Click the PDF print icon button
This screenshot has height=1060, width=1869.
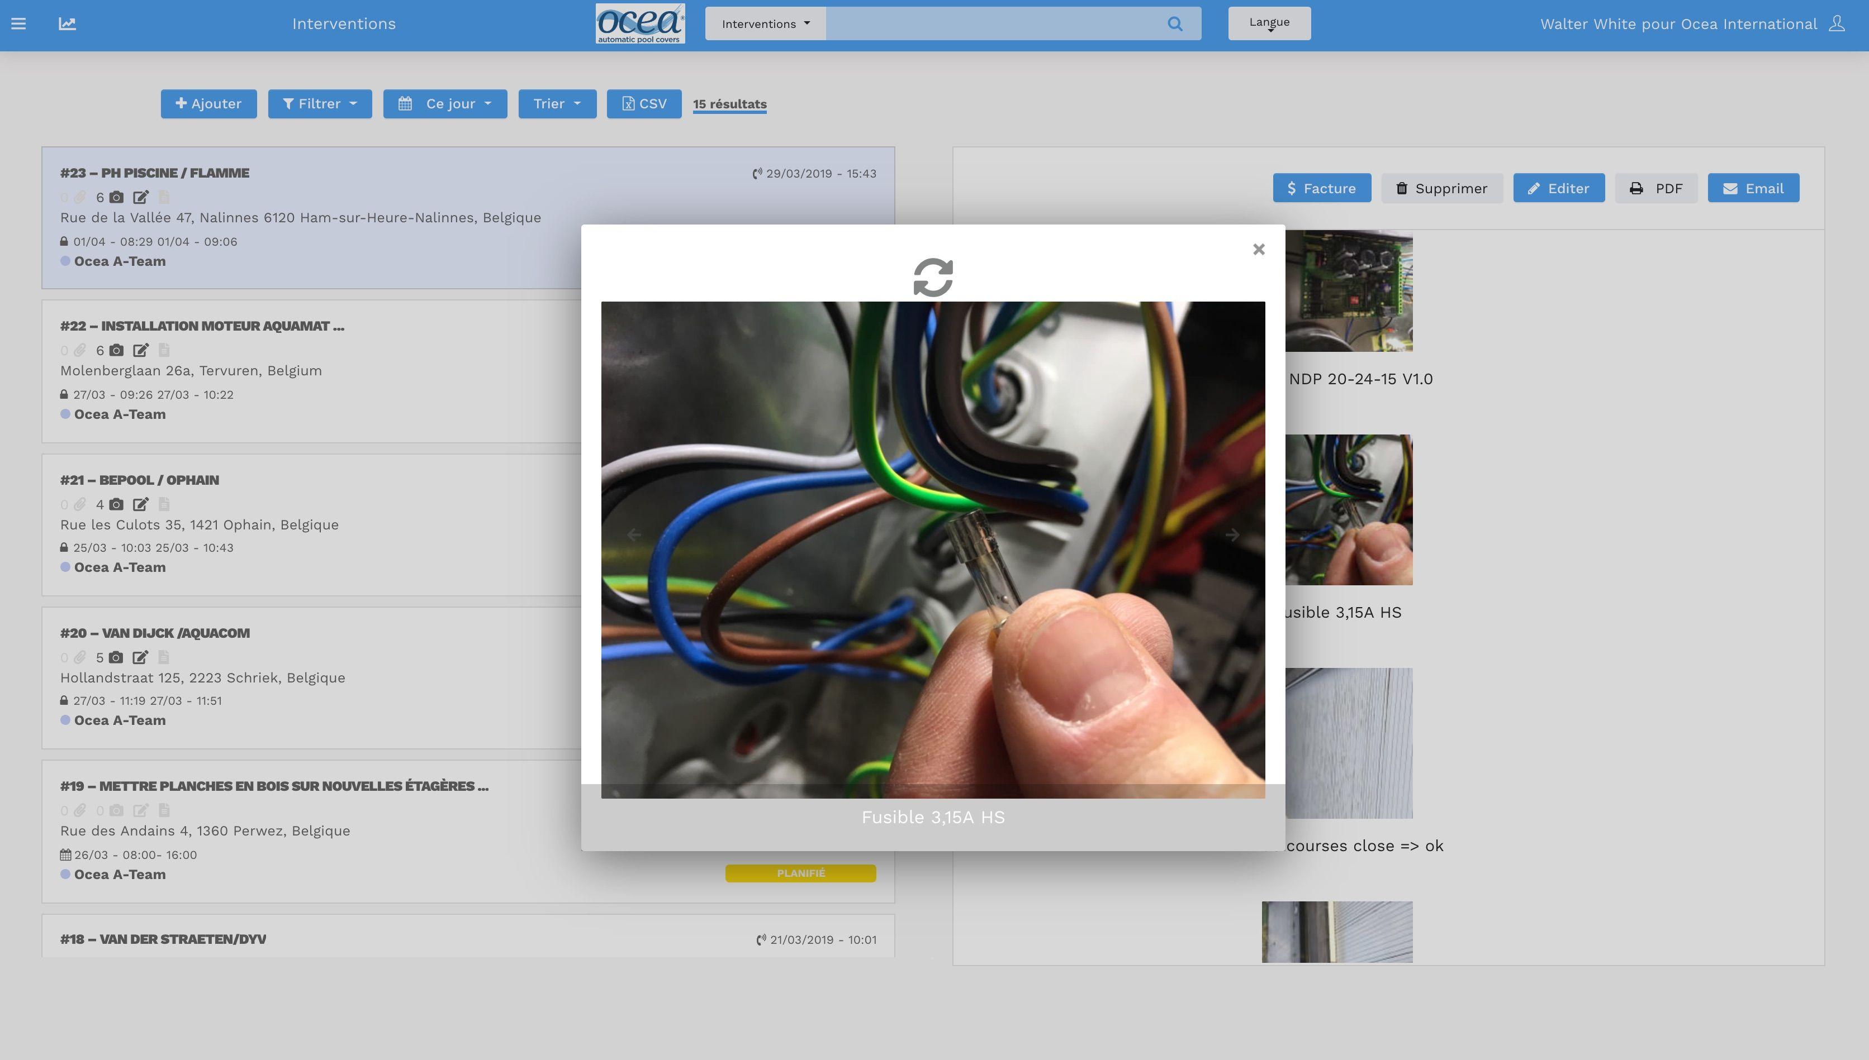pos(1656,187)
